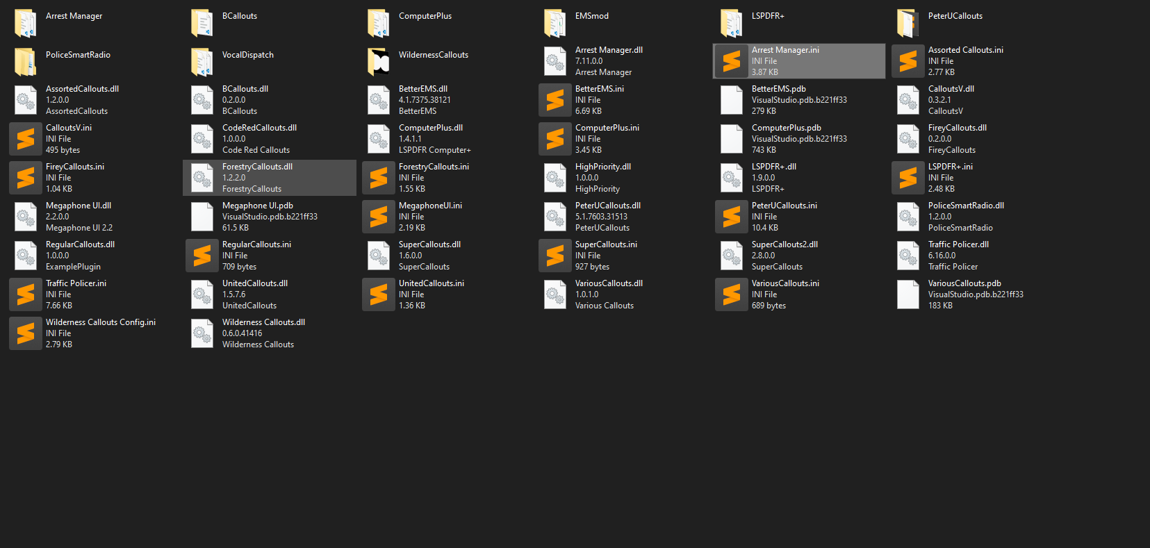Viewport: 1150px width, 548px height.
Task: Select the RegularCallouts.dll gear icon
Action: 26,256
